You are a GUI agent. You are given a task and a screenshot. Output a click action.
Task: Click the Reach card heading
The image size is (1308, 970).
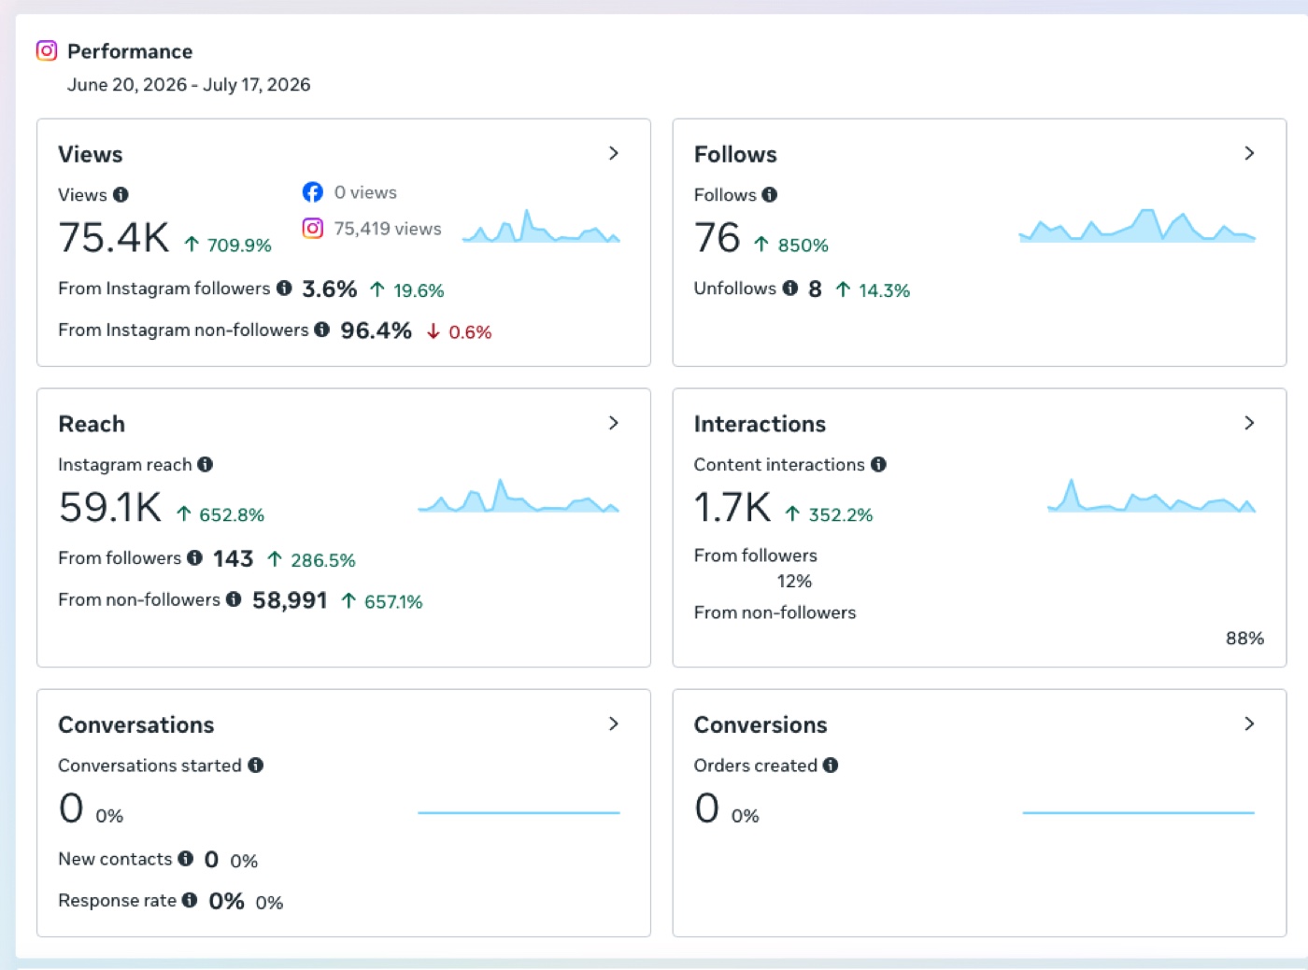point(92,424)
